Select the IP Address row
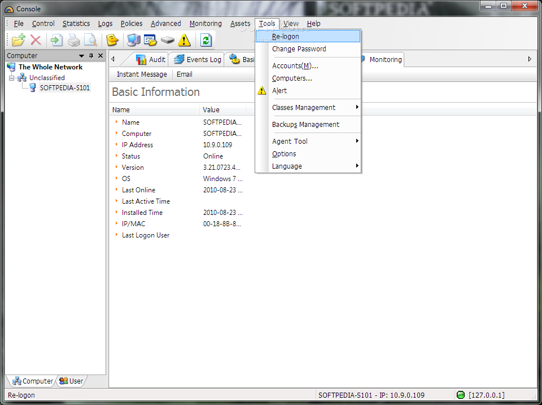 pyautogui.click(x=178, y=144)
